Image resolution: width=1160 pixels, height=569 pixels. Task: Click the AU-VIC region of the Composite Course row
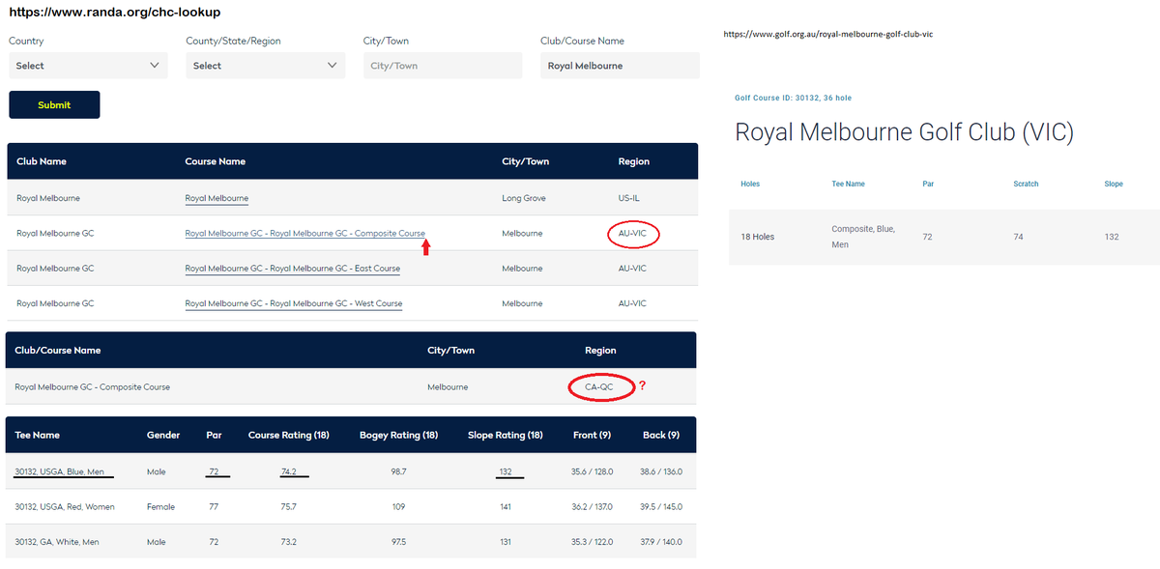[632, 234]
